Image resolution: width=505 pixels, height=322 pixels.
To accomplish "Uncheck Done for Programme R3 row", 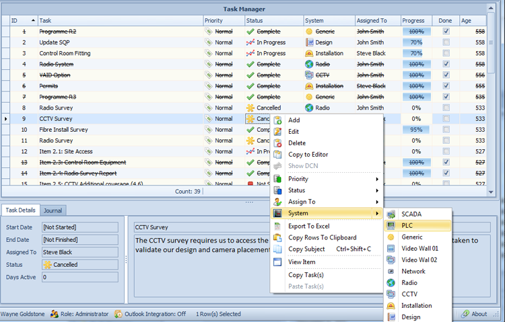I will (x=446, y=97).
